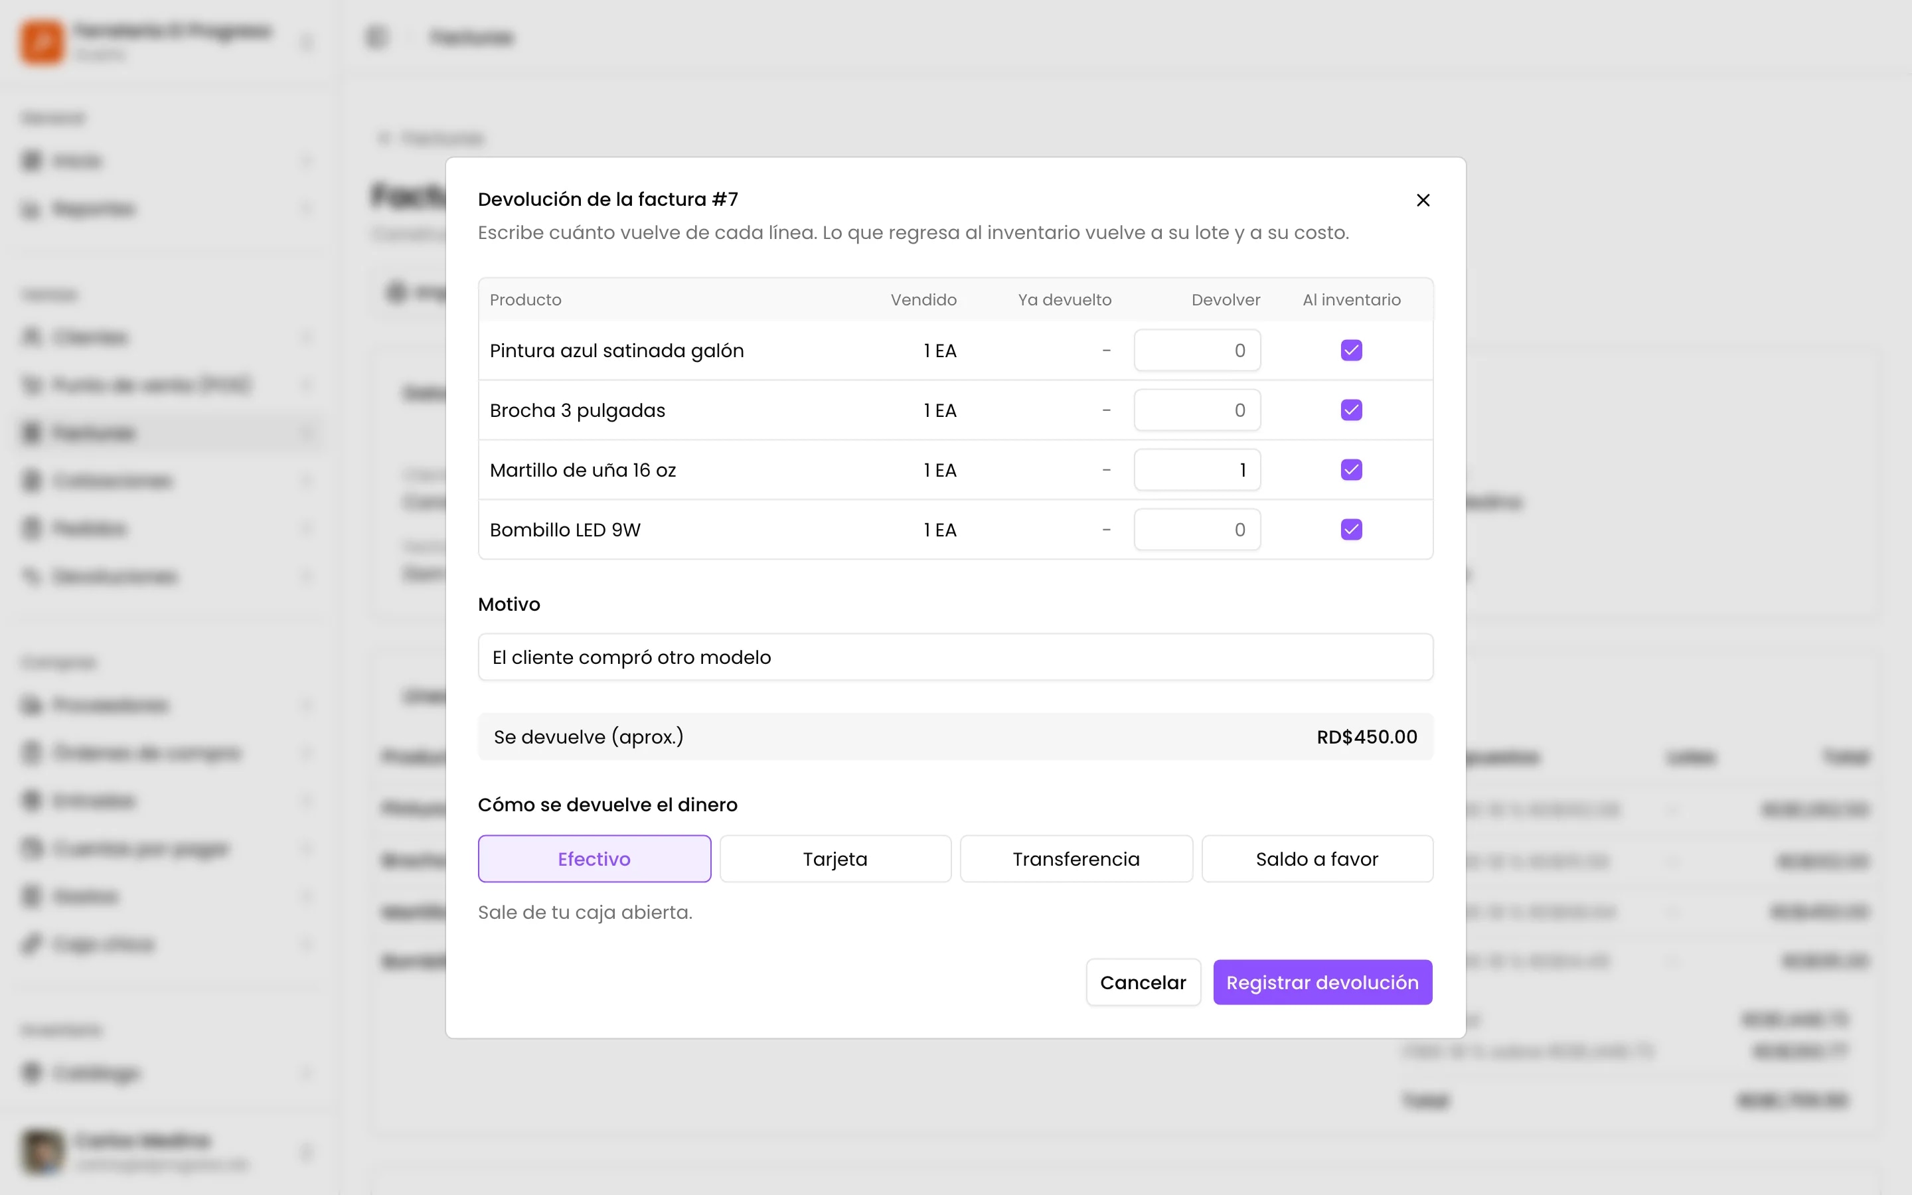Focus the Devolver quantity field for Brocha 3 pulgadas
This screenshot has height=1195, width=1912.
click(1197, 410)
